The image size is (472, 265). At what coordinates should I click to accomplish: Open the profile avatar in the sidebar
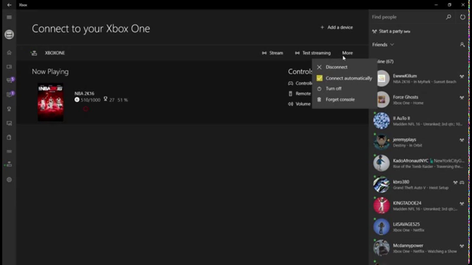9,35
